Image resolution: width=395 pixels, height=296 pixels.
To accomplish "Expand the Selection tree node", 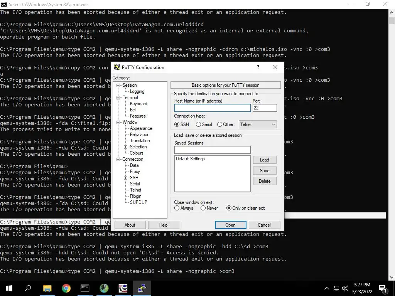I will pyautogui.click(x=125, y=147).
